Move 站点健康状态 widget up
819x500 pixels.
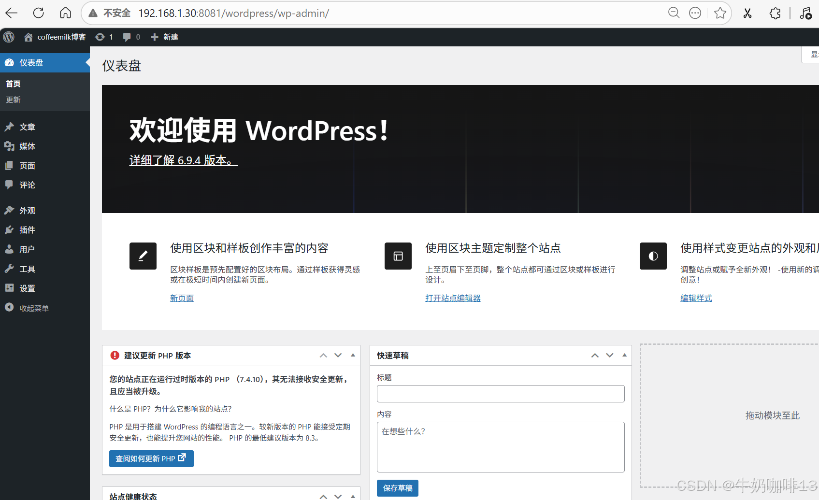click(x=323, y=496)
